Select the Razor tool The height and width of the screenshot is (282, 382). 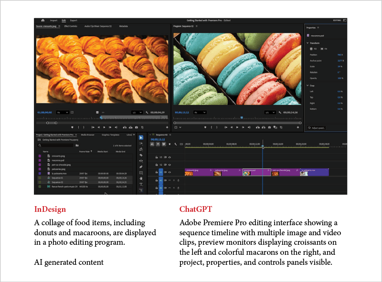(141, 155)
